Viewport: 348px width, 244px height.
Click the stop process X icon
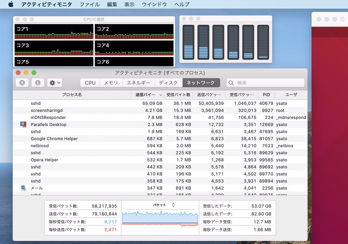22,83
